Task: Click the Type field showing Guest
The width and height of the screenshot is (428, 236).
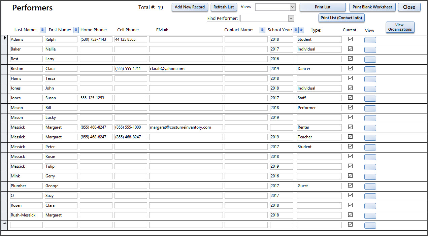Action: click(x=319, y=186)
